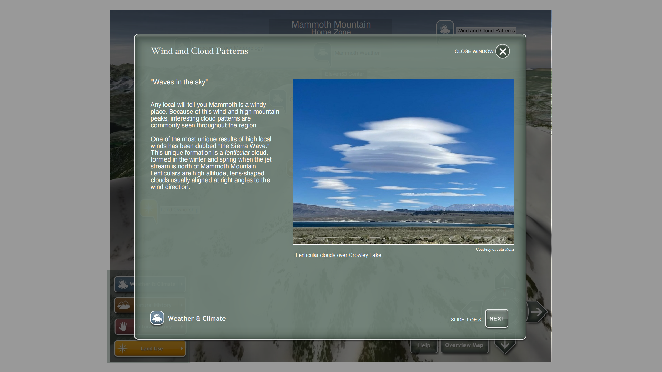Select Wind and Cloud Patterns map label
The height and width of the screenshot is (372, 662).
[486, 31]
